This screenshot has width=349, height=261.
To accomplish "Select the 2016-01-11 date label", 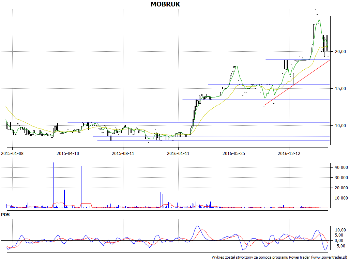I will pyautogui.click(x=178, y=153).
